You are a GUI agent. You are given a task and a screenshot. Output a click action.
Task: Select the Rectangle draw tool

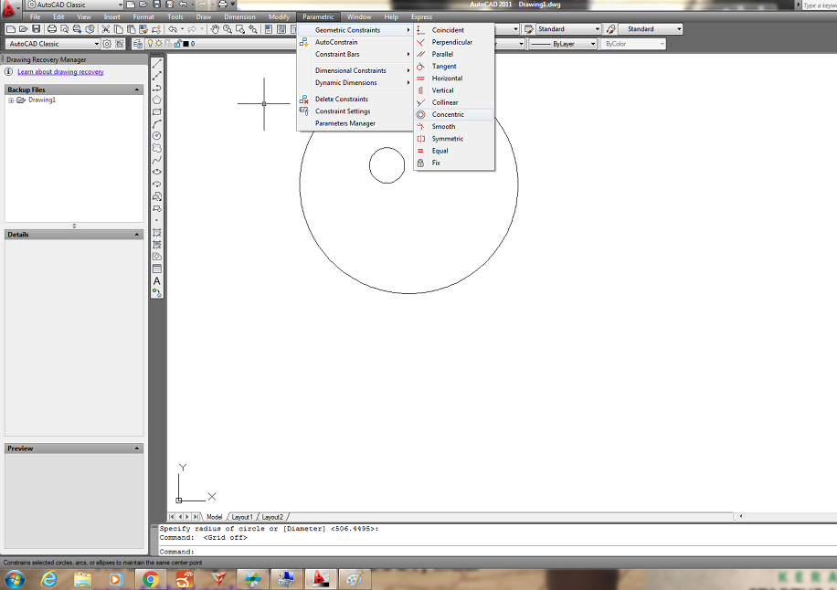(157, 112)
